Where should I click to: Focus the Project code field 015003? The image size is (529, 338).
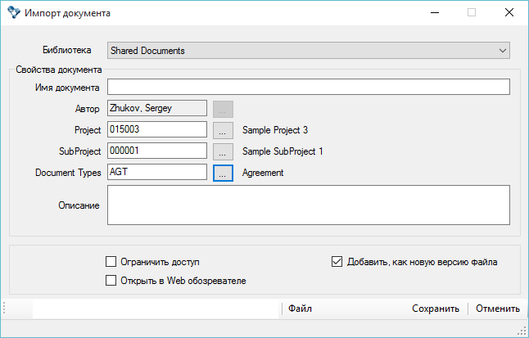point(156,129)
